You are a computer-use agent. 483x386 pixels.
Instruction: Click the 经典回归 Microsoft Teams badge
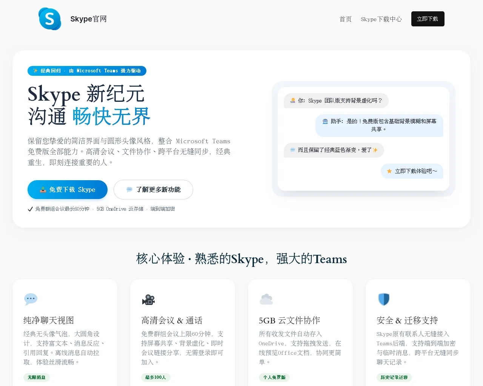[x=87, y=70]
